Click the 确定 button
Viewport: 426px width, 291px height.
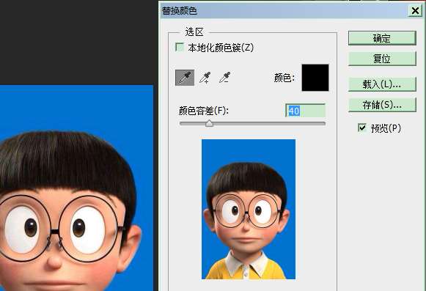pyautogui.click(x=382, y=38)
